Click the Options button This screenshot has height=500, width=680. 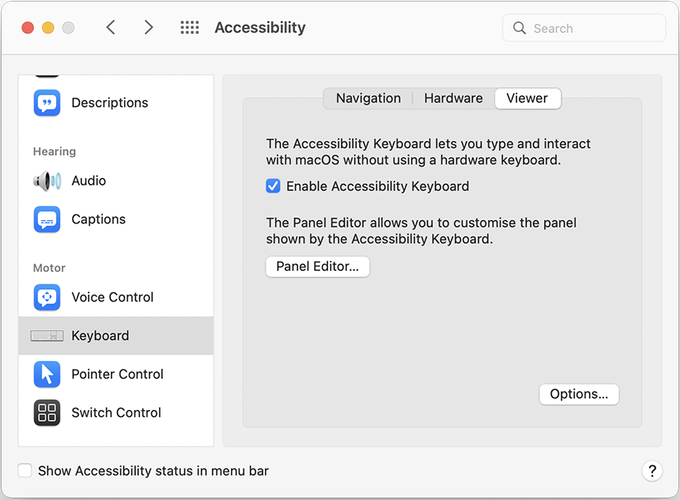click(x=579, y=393)
